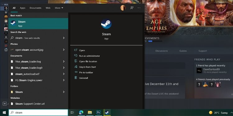Choose Open file location

[88, 61]
